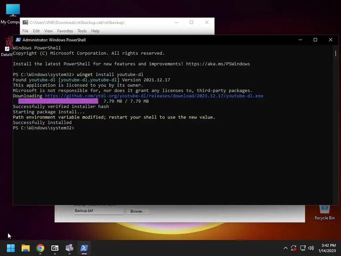This screenshot has height=256, width=341.
Task: Click the 'Path environment variable modified' warning
Action: pos(114,117)
